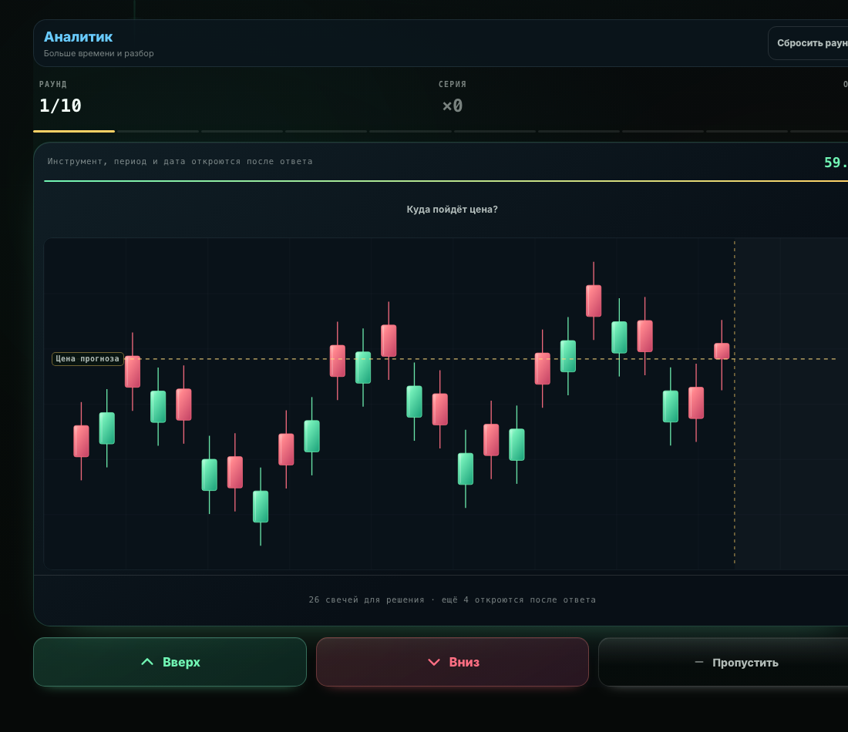848x732 pixels.
Task: Click the Куда пойдёт цена? question heading
Action: (x=452, y=210)
